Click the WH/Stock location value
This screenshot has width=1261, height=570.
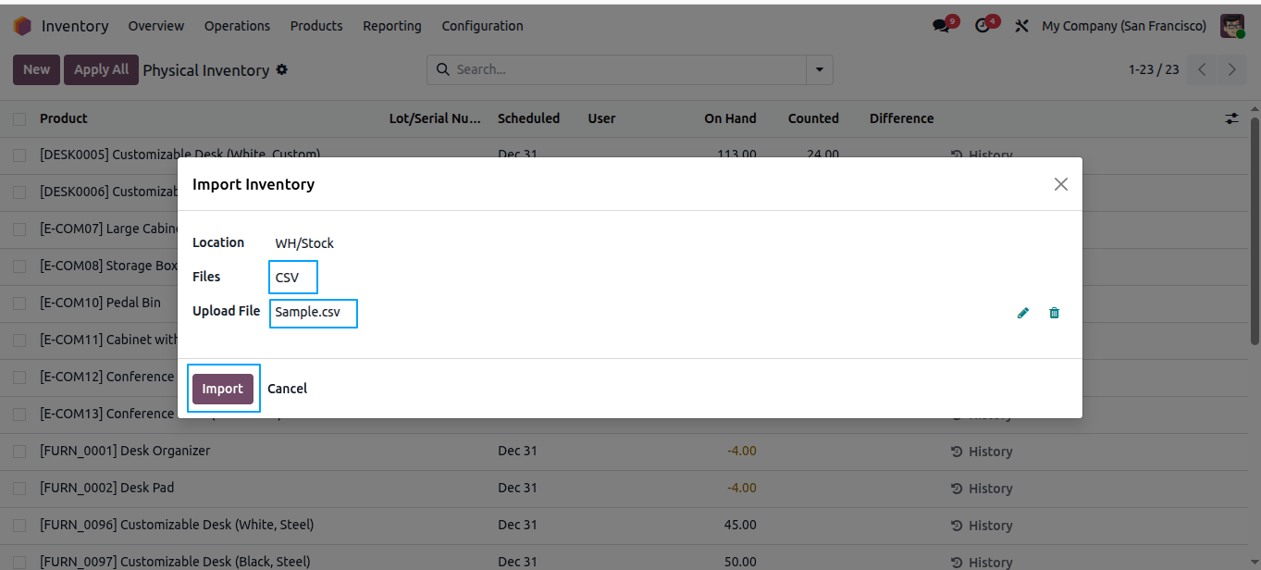click(304, 243)
